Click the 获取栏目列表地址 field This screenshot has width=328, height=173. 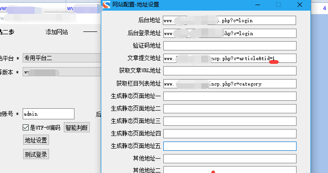[x=229, y=84]
